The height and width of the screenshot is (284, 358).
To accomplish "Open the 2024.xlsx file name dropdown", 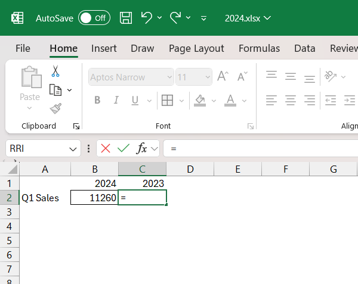I will coord(248,18).
